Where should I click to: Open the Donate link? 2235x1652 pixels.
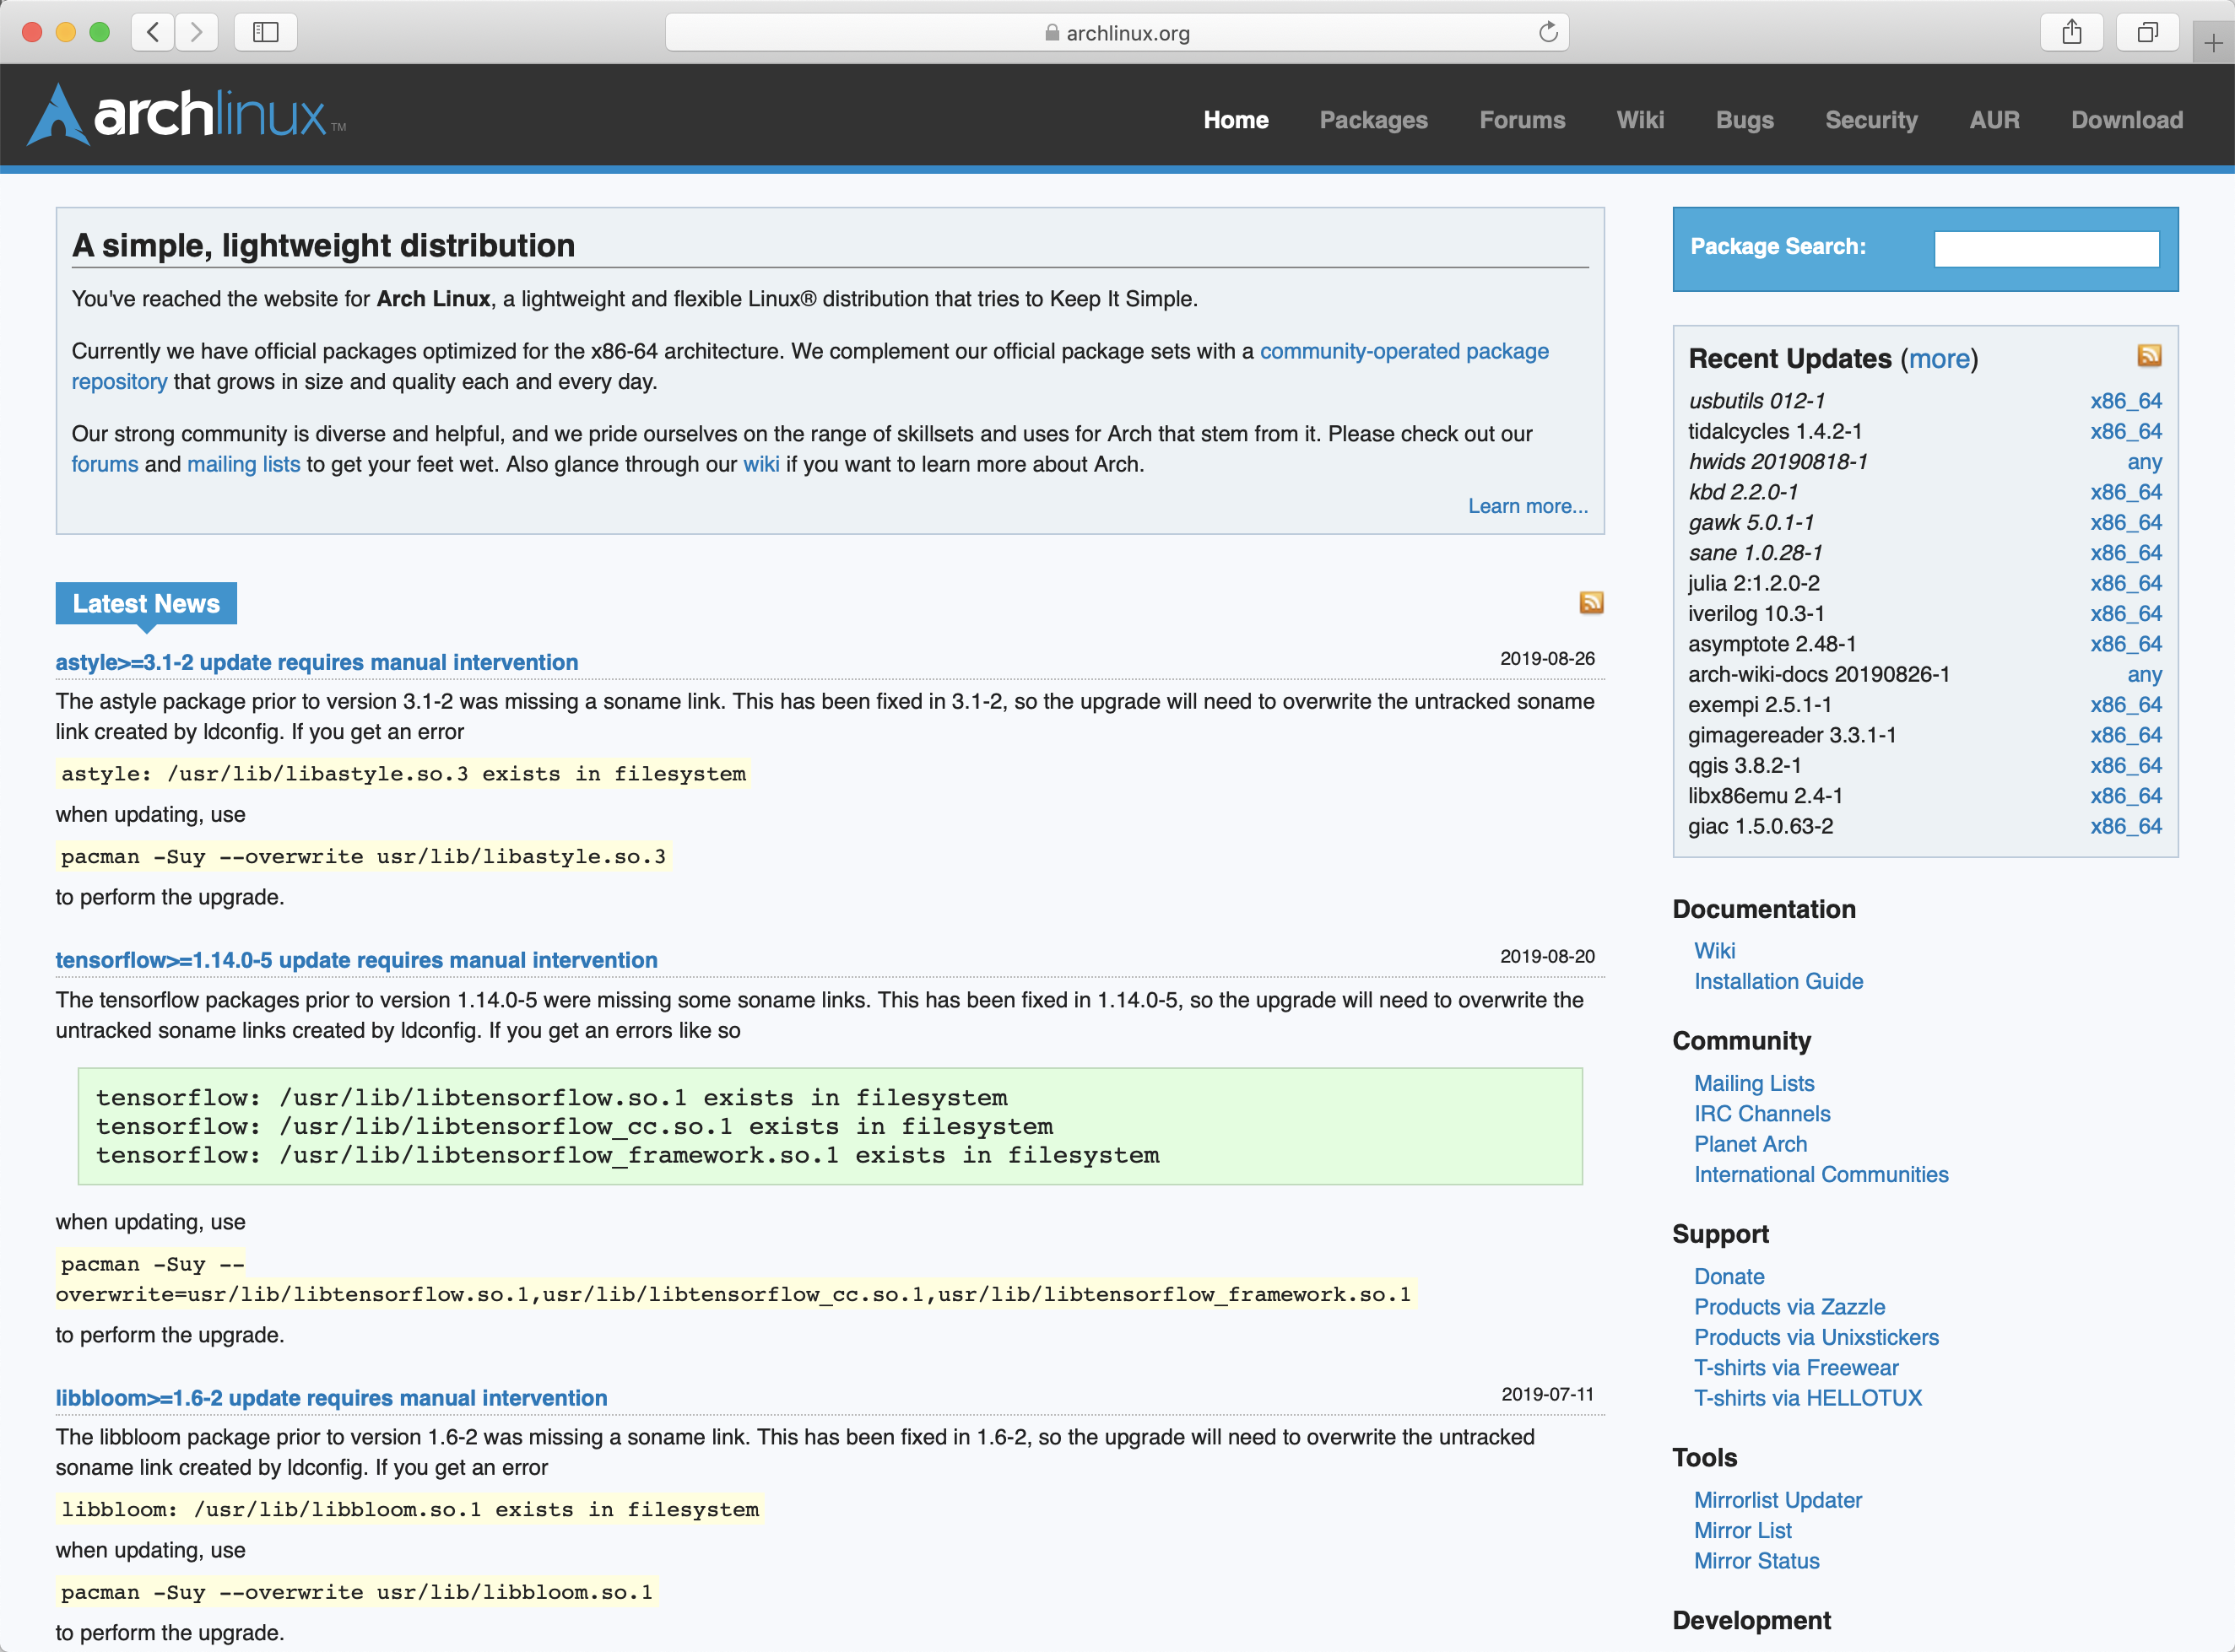(x=1729, y=1277)
